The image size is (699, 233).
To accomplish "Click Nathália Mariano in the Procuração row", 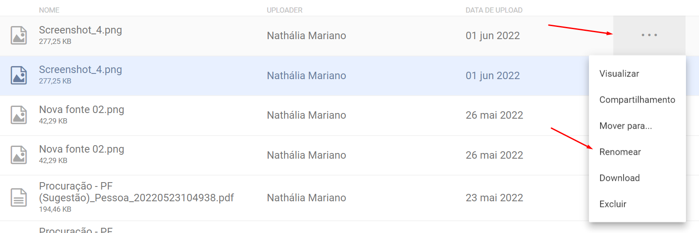I will pyautogui.click(x=306, y=198).
